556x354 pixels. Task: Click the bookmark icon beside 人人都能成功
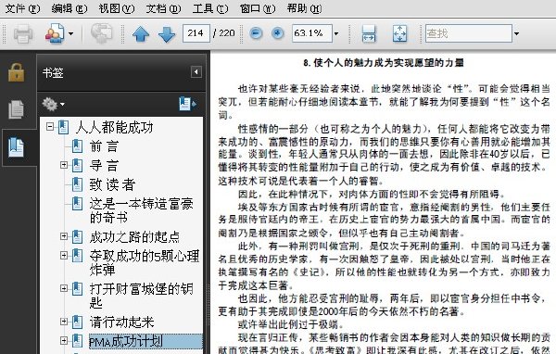click(x=63, y=127)
